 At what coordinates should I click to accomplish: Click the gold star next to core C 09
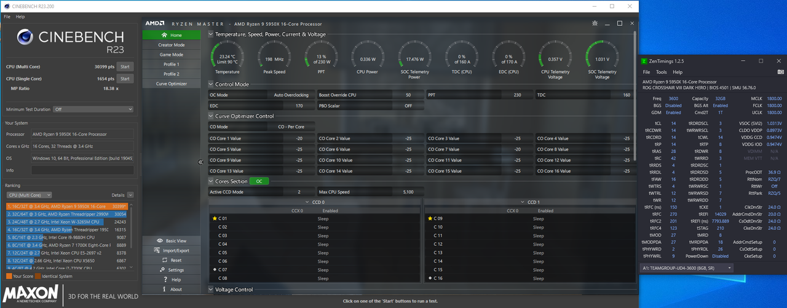coord(430,218)
